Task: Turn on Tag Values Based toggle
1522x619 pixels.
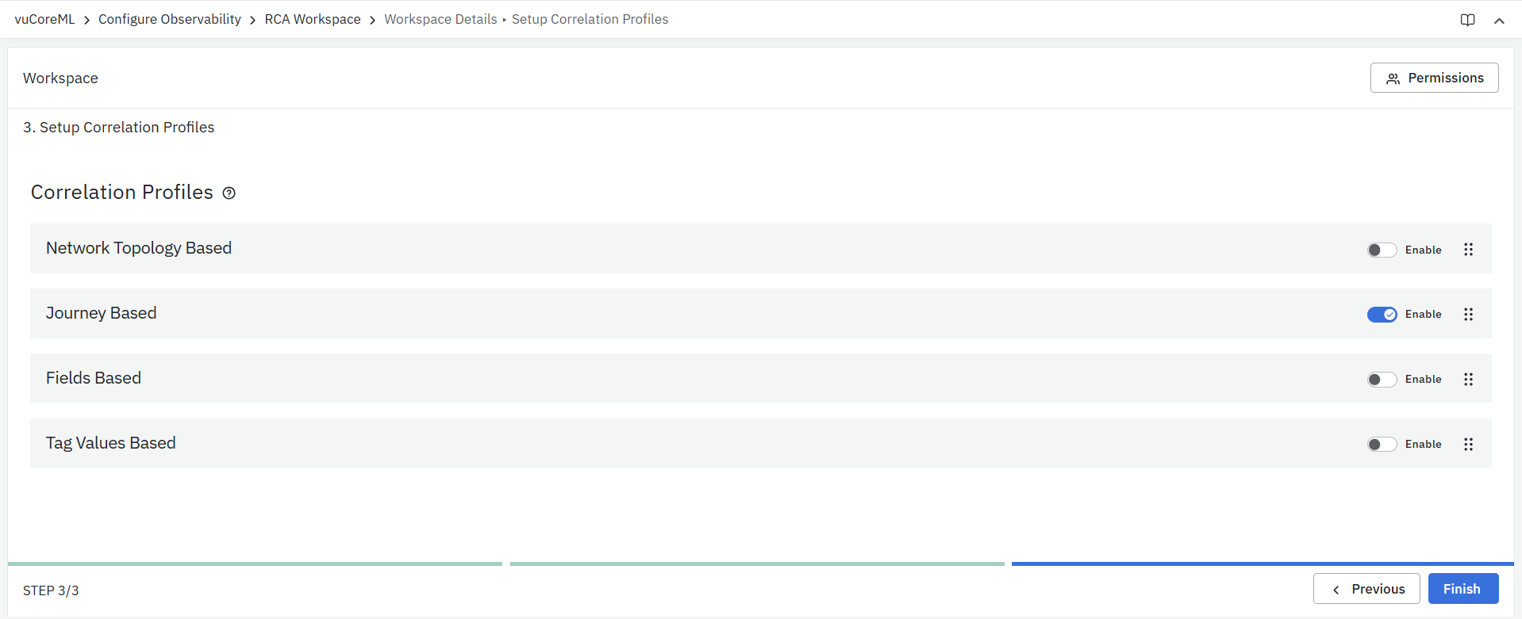Action: pyautogui.click(x=1382, y=445)
